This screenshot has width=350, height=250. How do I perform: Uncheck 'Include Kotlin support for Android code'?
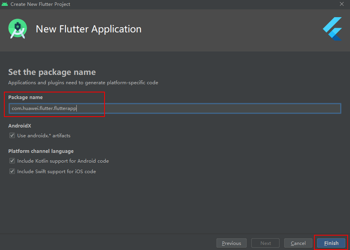click(x=12, y=161)
